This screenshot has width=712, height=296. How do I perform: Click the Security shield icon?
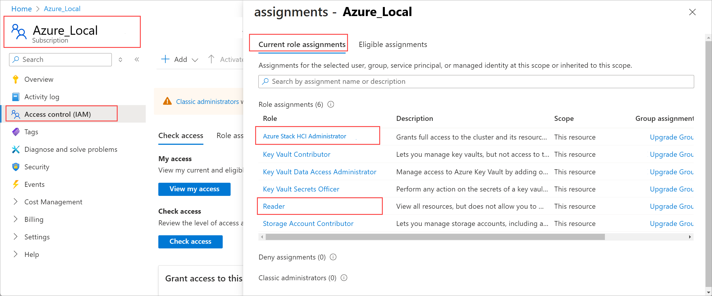pyautogui.click(x=16, y=167)
